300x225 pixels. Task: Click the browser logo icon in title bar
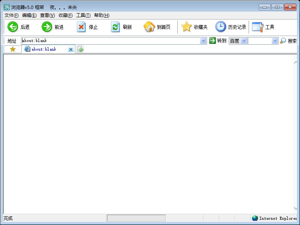click(7, 7)
